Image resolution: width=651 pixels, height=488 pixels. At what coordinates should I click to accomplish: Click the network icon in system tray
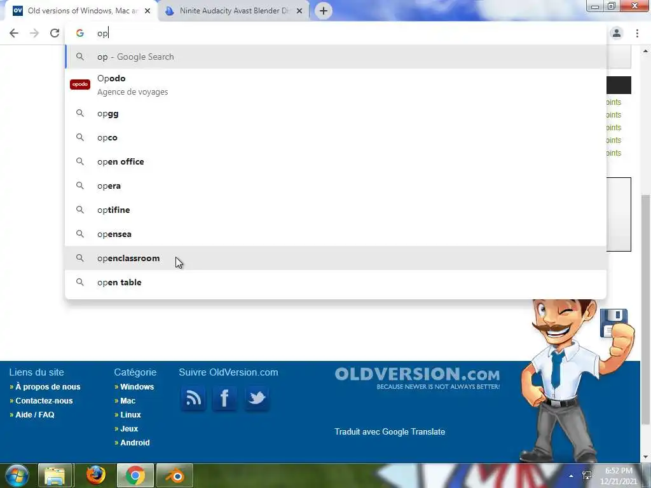(x=587, y=475)
